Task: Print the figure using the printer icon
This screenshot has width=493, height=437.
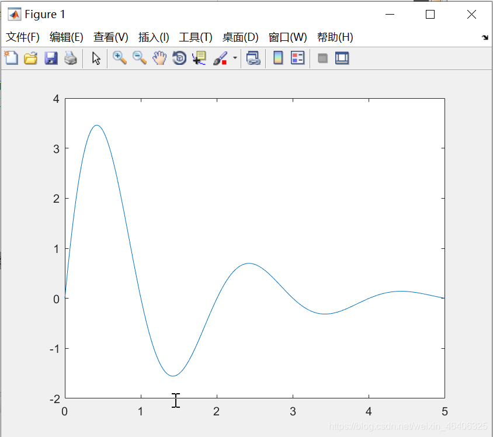Action: click(71, 58)
